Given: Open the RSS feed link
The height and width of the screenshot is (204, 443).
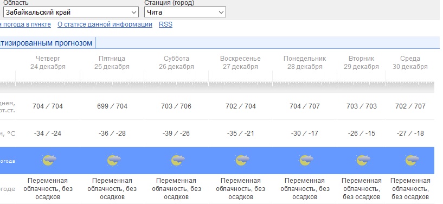Looking at the screenshot, I should [165, 24].
